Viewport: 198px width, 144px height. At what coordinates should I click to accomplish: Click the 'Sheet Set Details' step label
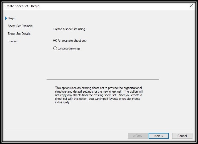19,34
